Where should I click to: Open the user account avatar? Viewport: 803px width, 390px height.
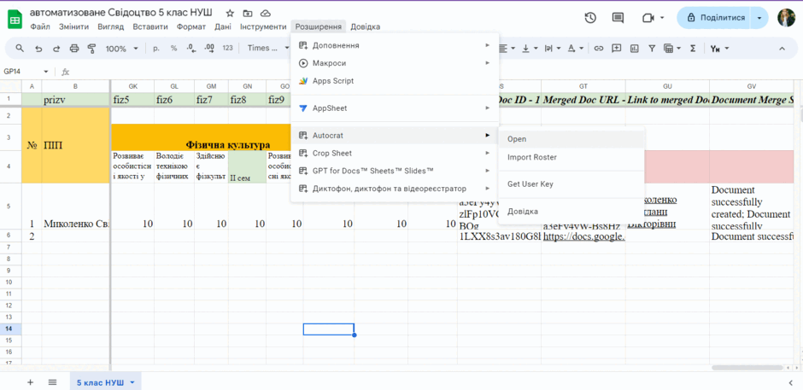click(x=786, y=18)
